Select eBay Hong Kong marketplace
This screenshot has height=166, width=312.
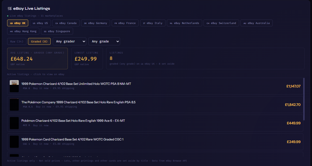coord(23,31)
